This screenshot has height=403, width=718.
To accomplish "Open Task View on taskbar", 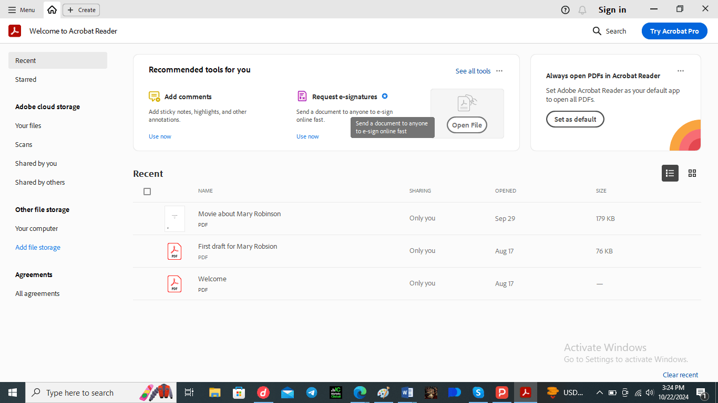I will 189,393.
